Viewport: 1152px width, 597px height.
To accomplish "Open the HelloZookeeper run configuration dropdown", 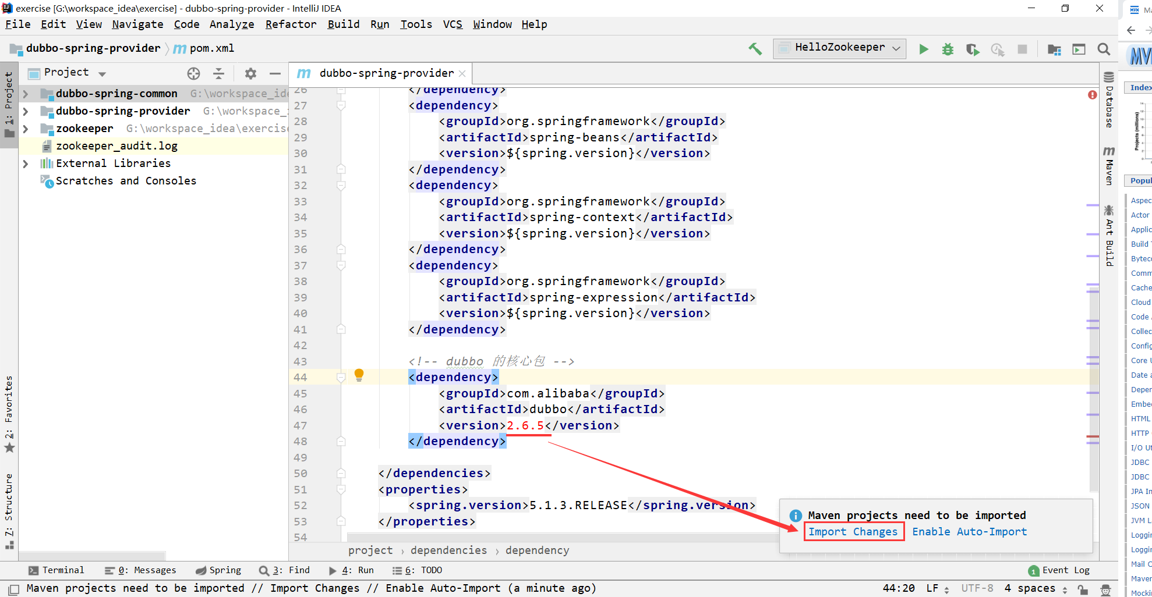I will pos(839,48).
